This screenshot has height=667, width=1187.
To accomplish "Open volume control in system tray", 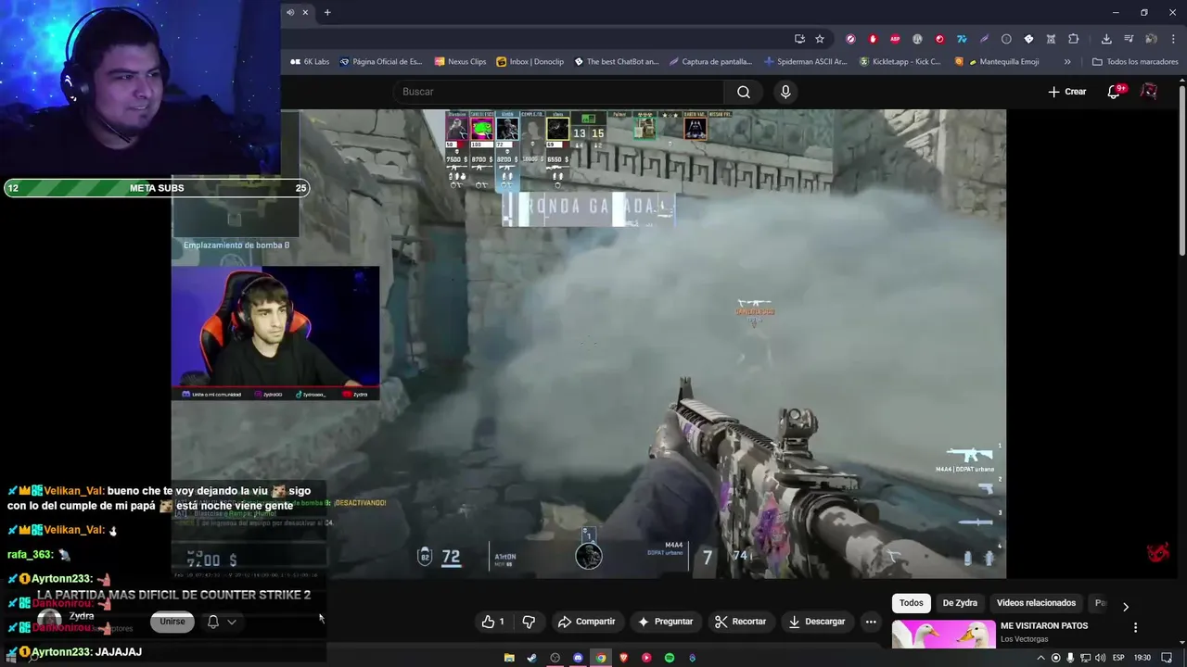I will tap(1100, 658).
